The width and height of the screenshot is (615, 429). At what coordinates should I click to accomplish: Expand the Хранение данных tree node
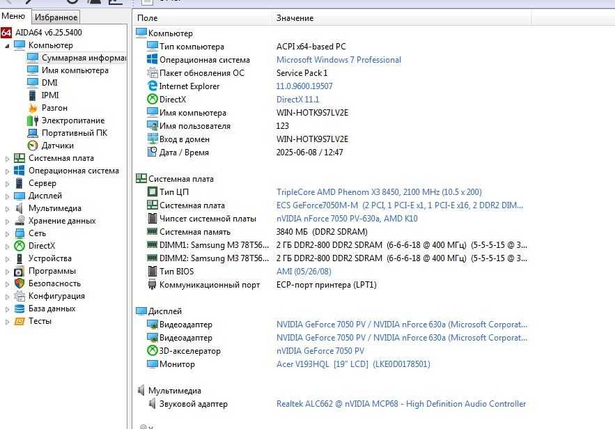(7, 221)
